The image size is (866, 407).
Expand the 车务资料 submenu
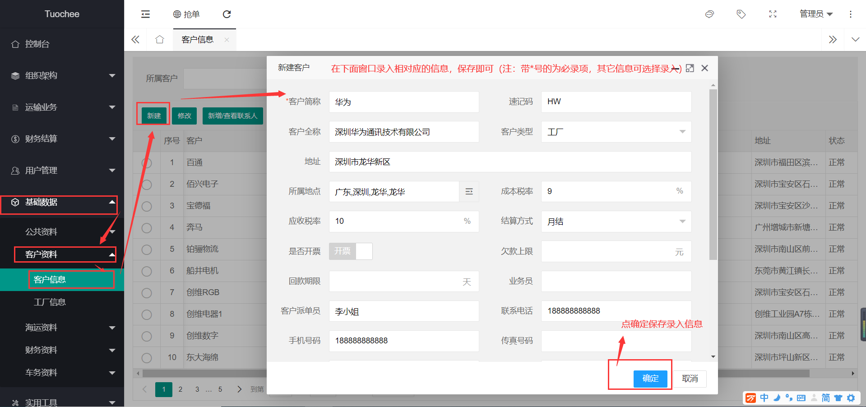[x=112, y=373]
